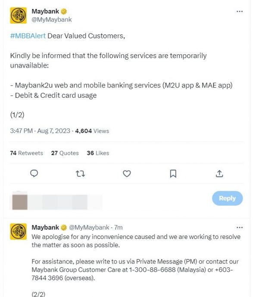
Task: Like the tweet with heart icon
Action: pos(127,173)
